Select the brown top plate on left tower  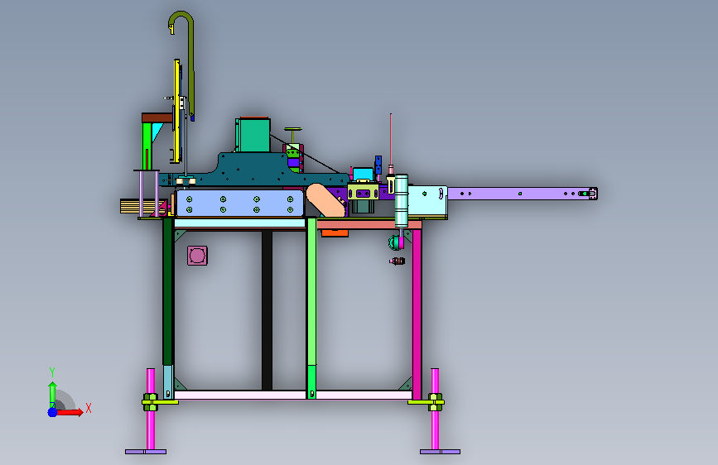157,118
